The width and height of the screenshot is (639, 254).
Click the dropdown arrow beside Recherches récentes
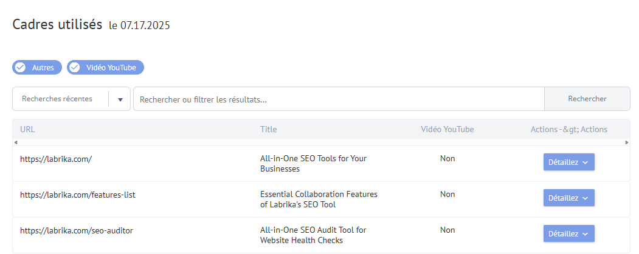120,99
